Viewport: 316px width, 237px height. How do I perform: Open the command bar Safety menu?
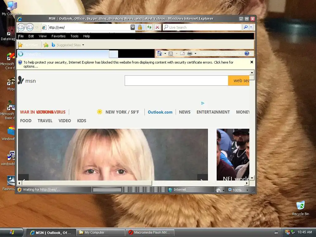tap(220, 53)
